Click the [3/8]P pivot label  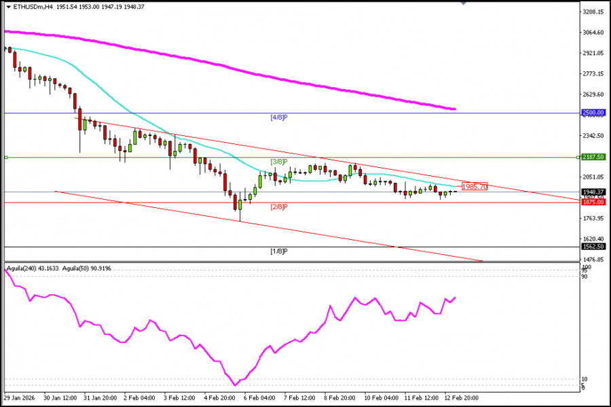[278, 161]
